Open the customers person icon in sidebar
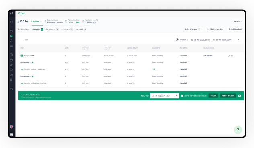This screenshot has height=148, width=254. (12, 41)
